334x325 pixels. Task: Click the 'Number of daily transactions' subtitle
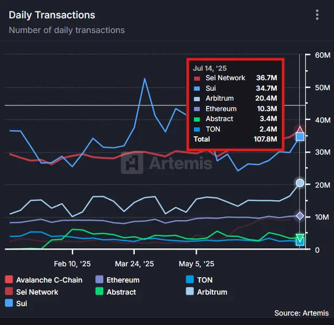tap(67, 30)
